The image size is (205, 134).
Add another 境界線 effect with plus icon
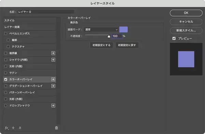(53, 53)
